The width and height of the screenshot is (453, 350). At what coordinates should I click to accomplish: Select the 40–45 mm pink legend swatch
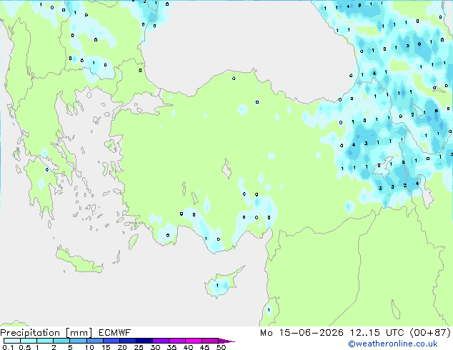tap(194, 341)
